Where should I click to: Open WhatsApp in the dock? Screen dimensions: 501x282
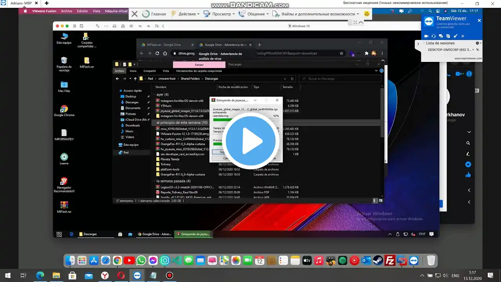pos(141,260)
